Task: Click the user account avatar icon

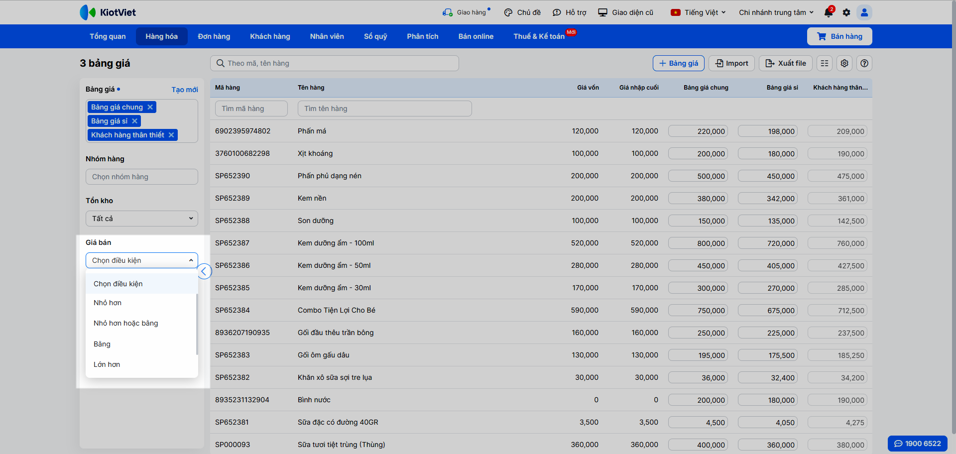Action: pos(864,12)
